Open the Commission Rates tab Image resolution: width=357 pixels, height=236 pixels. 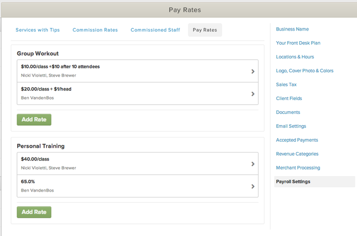(x=95, y=30)
